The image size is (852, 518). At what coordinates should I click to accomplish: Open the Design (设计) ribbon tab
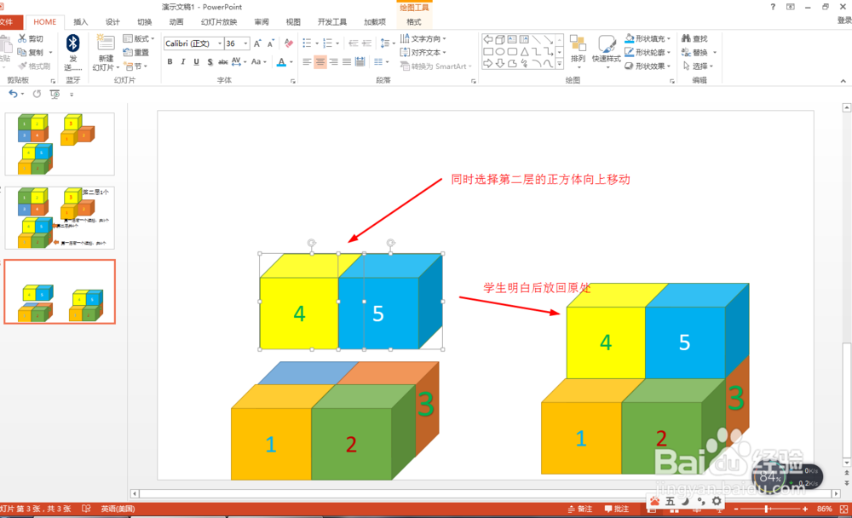[x=112, y=22]
